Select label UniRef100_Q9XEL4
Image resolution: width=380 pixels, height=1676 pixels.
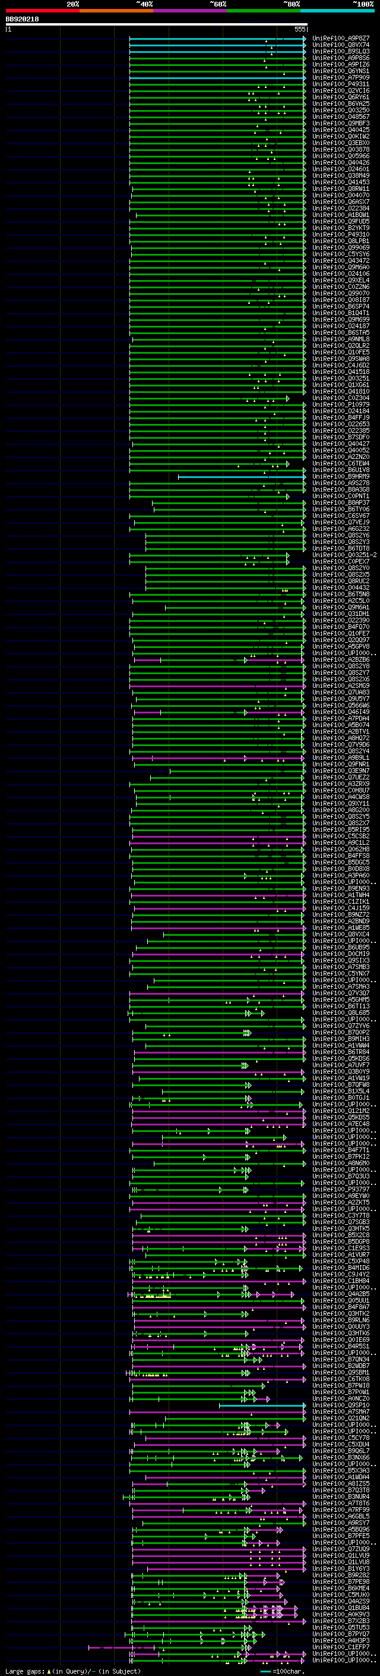pyautogui.click(x=341, y=281)
